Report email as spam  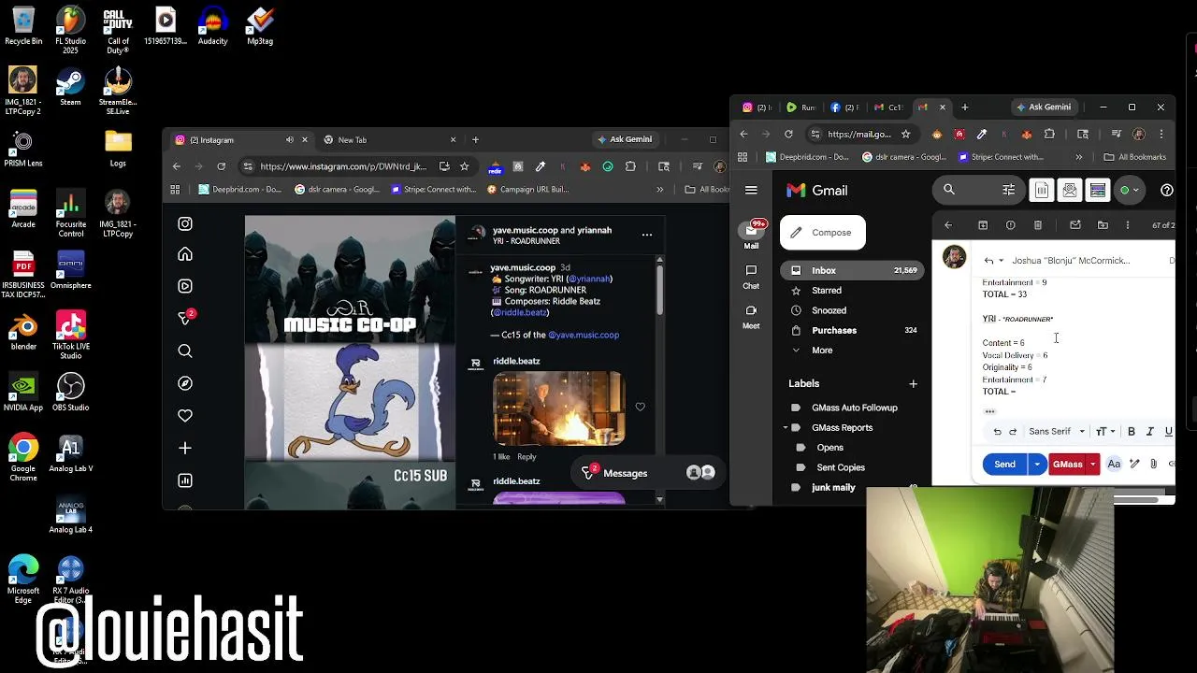1010,225
